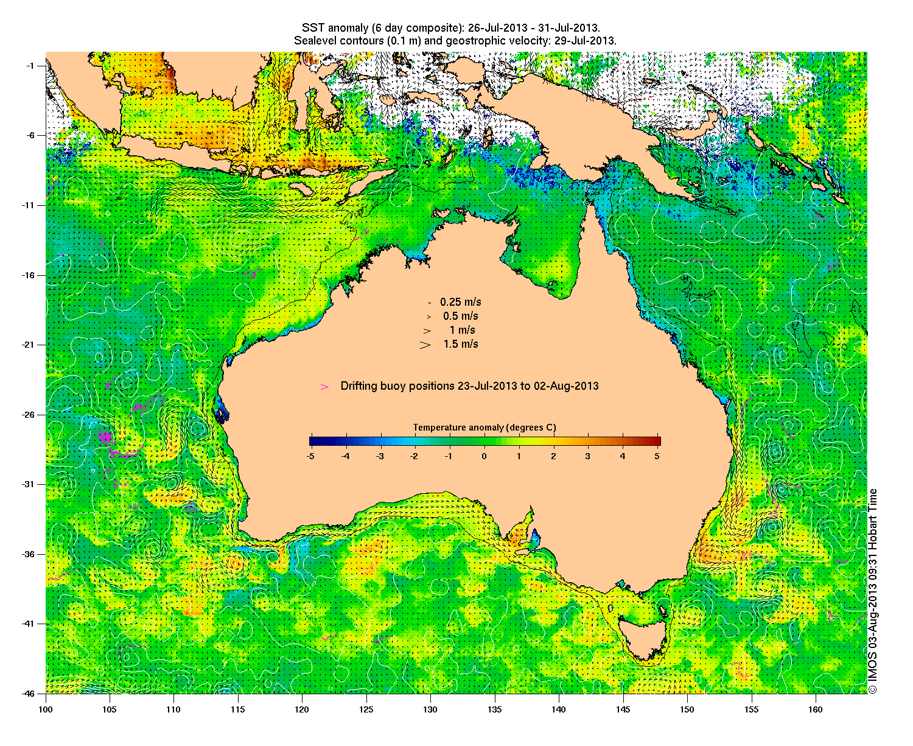The height and width of the screenshot is (746, 913).
Task: Click the 0.5 m/s velocity legend label
Action: click(x=461, y=316)
